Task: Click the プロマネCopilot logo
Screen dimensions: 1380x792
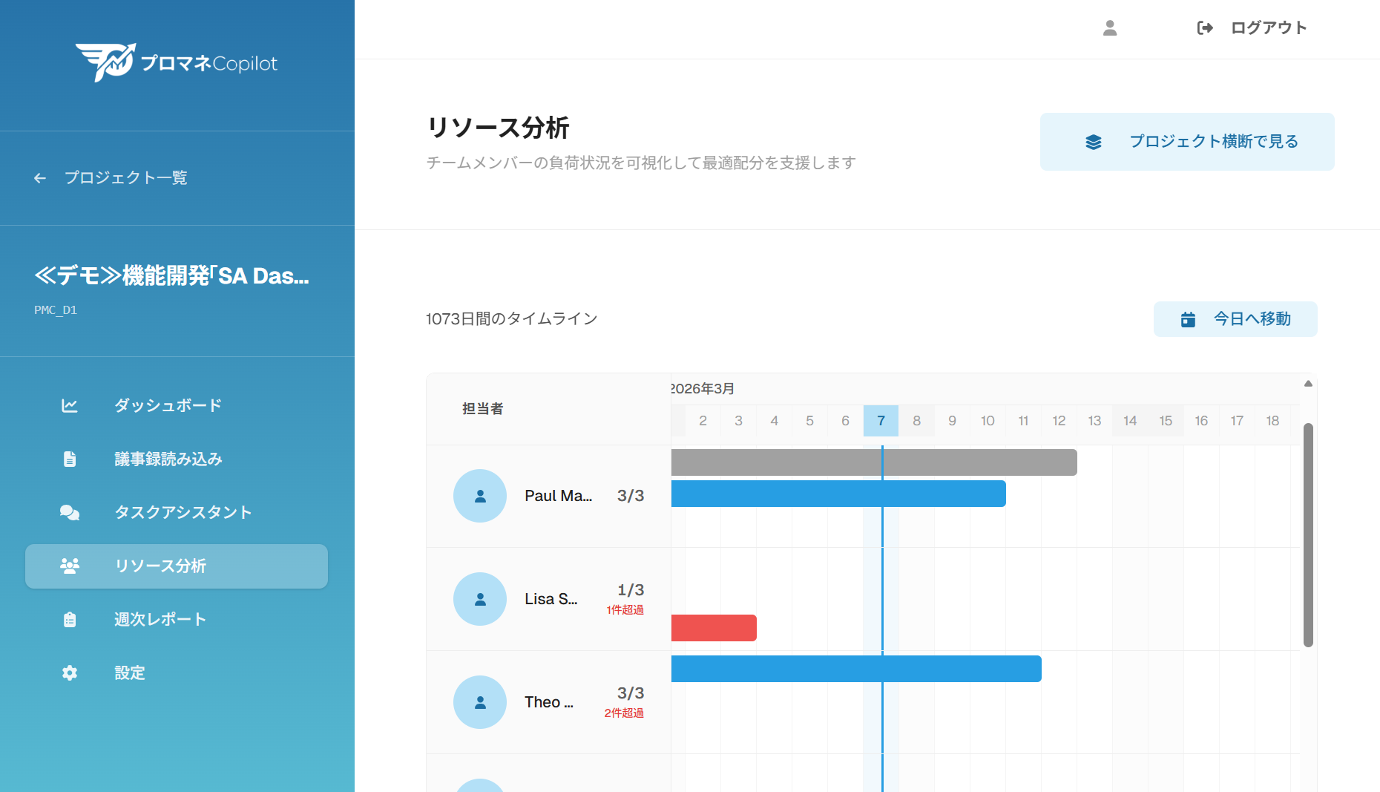Action: pos(177,62)
